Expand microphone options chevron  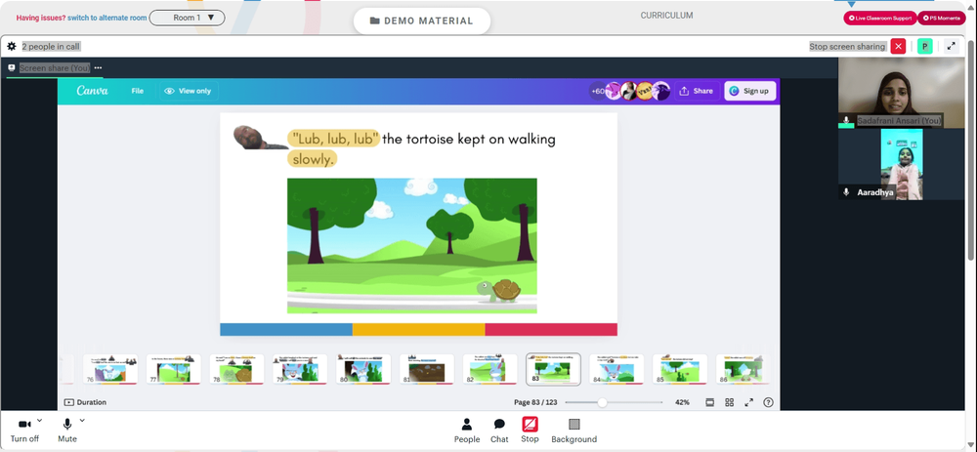click(82, 420)
